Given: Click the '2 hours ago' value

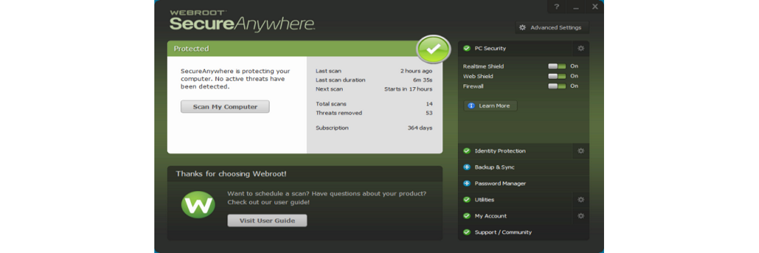Looking at the screenshot, I should click(416, 71).
